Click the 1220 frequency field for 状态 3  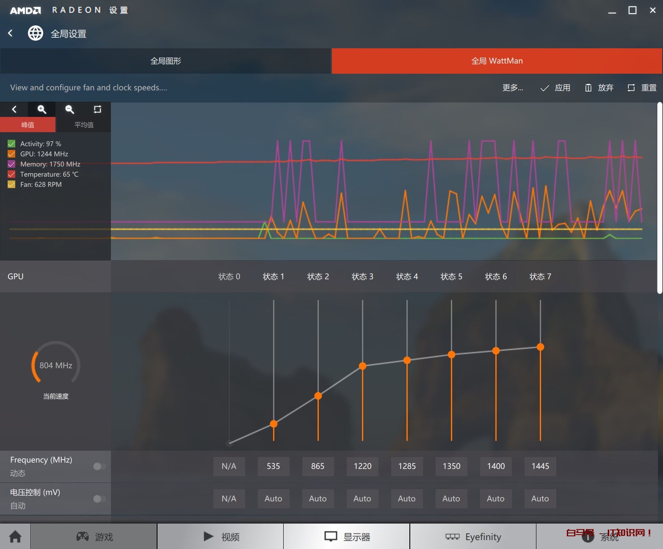362,466
